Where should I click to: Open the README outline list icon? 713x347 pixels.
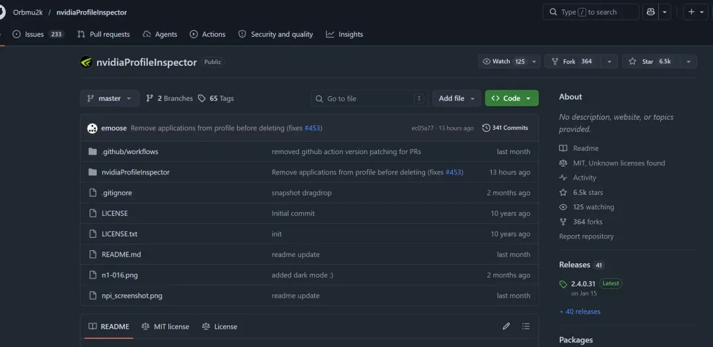(526, 326)
